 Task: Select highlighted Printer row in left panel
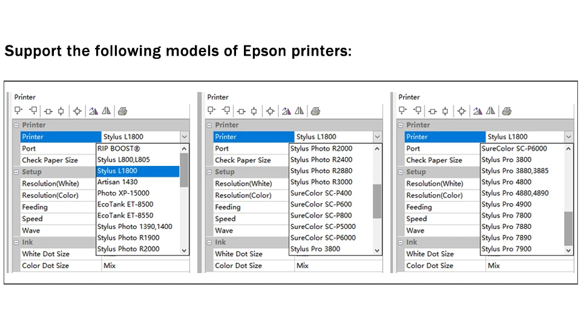click(x=61, y=137)
